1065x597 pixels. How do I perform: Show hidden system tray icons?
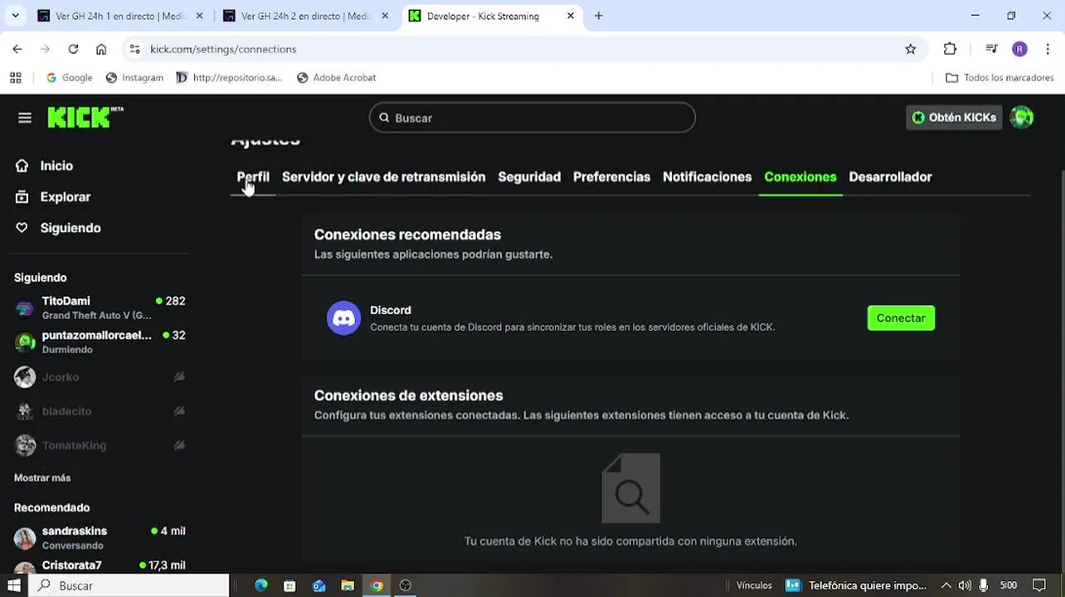coord(946,585)
